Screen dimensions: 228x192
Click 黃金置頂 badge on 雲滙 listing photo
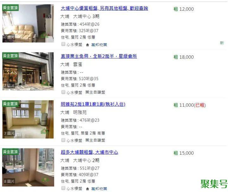[10, 55]
